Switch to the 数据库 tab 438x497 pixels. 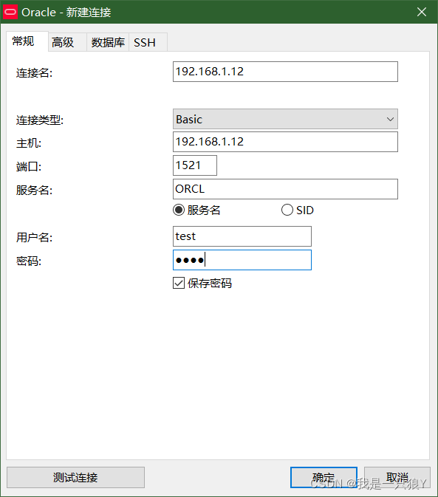pos(108,42)
